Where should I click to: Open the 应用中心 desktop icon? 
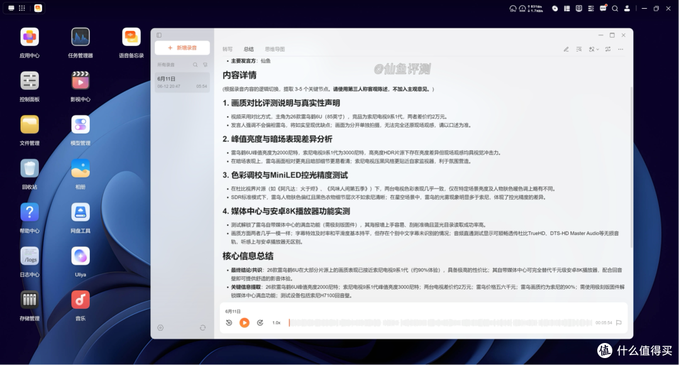pos(30,37)
